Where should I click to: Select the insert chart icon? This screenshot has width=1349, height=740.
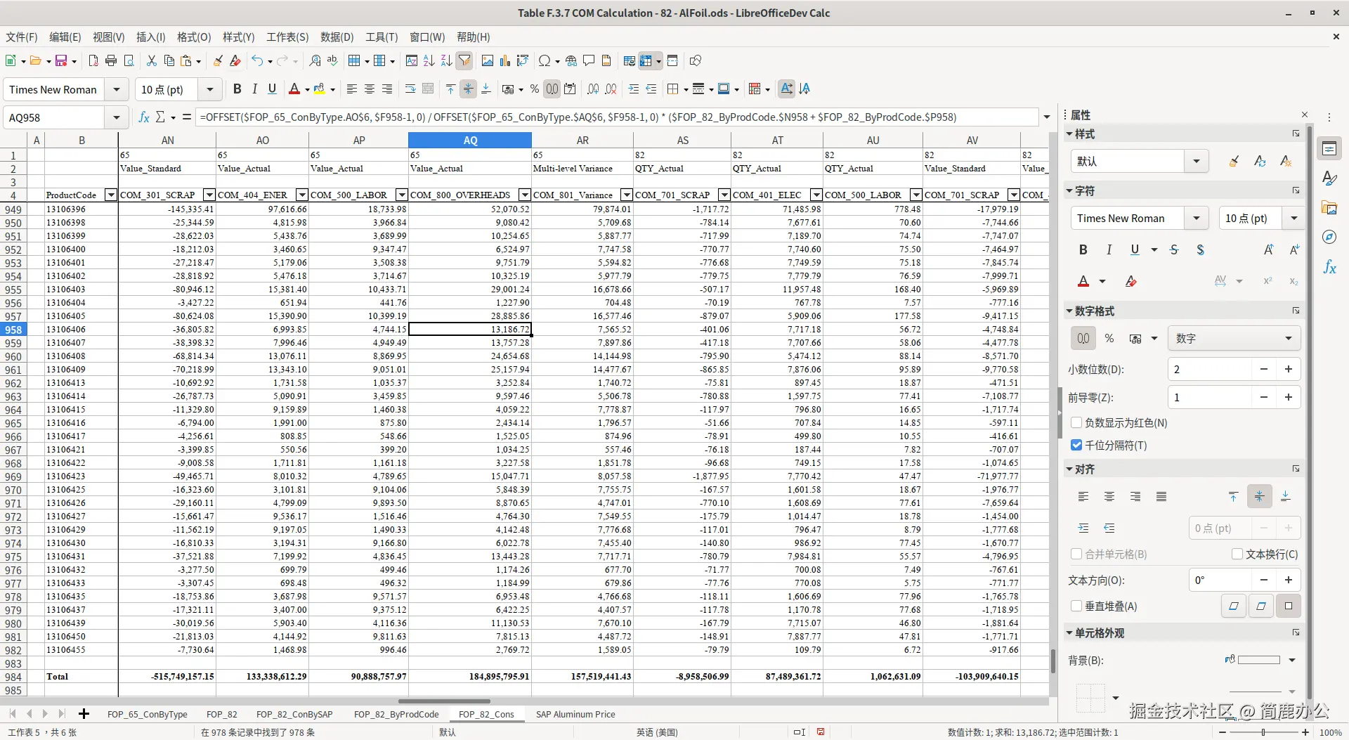pyautogui.click(x=505, y=60)
